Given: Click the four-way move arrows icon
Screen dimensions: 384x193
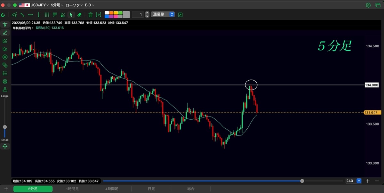Looking at the screenshot, I should (x=5, y=146).
